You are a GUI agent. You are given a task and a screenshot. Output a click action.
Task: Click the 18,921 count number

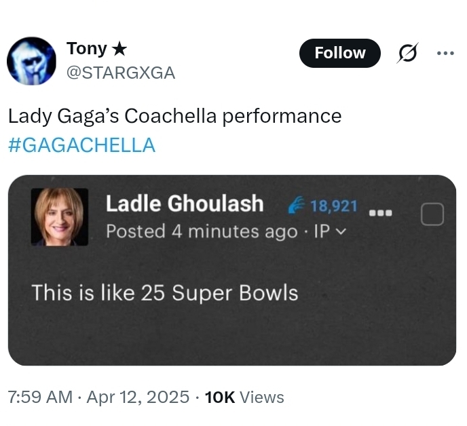(333, 205)
